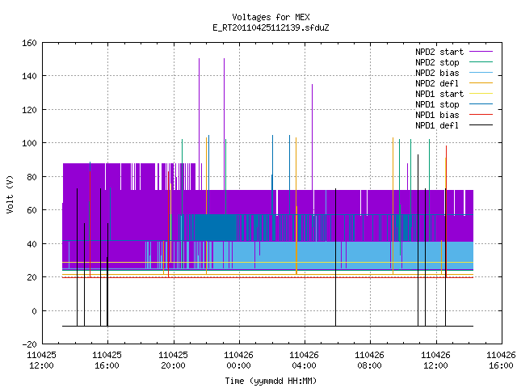Click the NPD2 defl orange legend line
This screenshot has height=388, width=517.
coord(481,83)
